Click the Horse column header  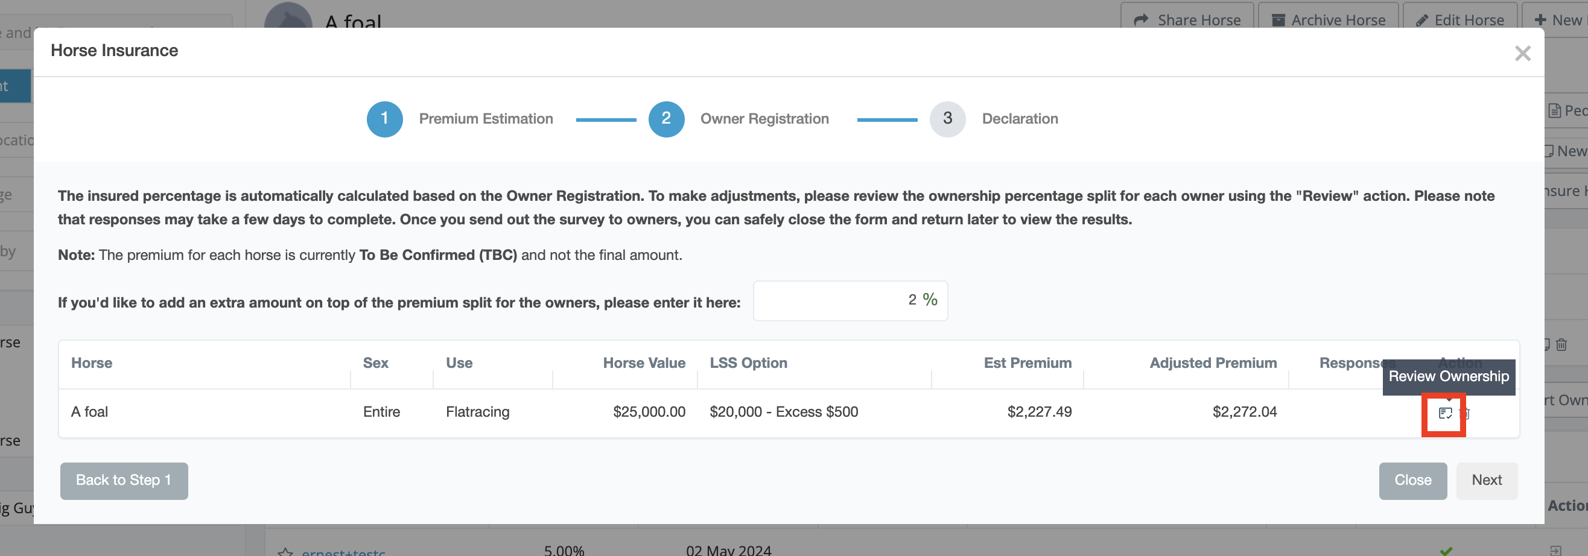pyautogui.click(x=92, y=363)
